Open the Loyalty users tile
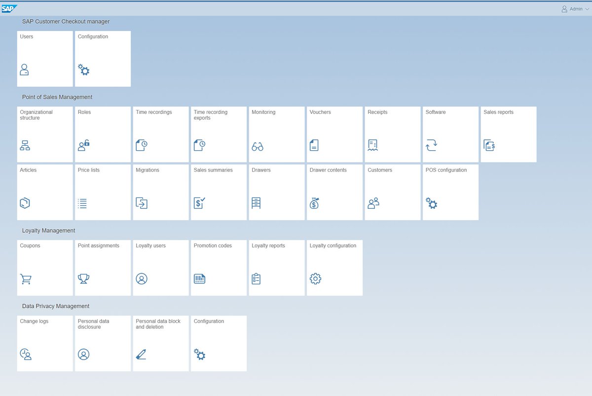This screenshot has width=592, height=396. tap(161, 268)
